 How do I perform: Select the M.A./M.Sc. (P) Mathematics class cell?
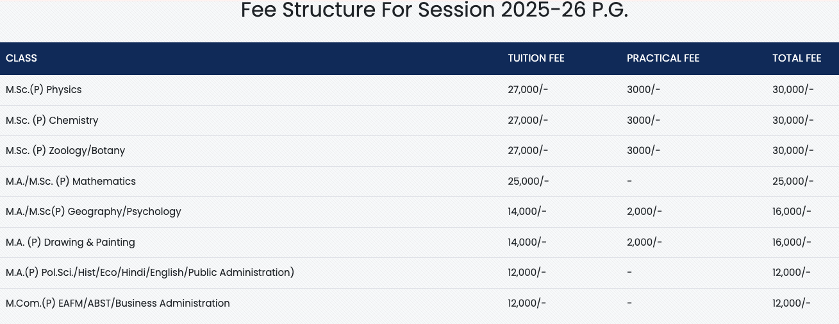tap(71, 182)
